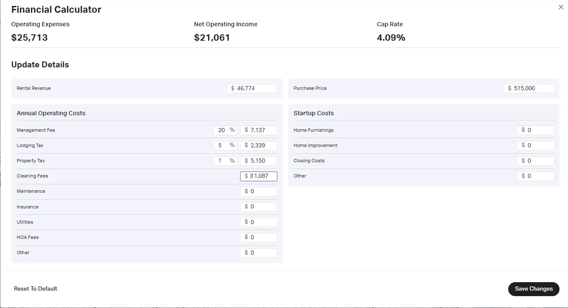Click the Cap Rate 4.09% value
The height and width of the screenshot is (308, 568).
tap(391, 38)
